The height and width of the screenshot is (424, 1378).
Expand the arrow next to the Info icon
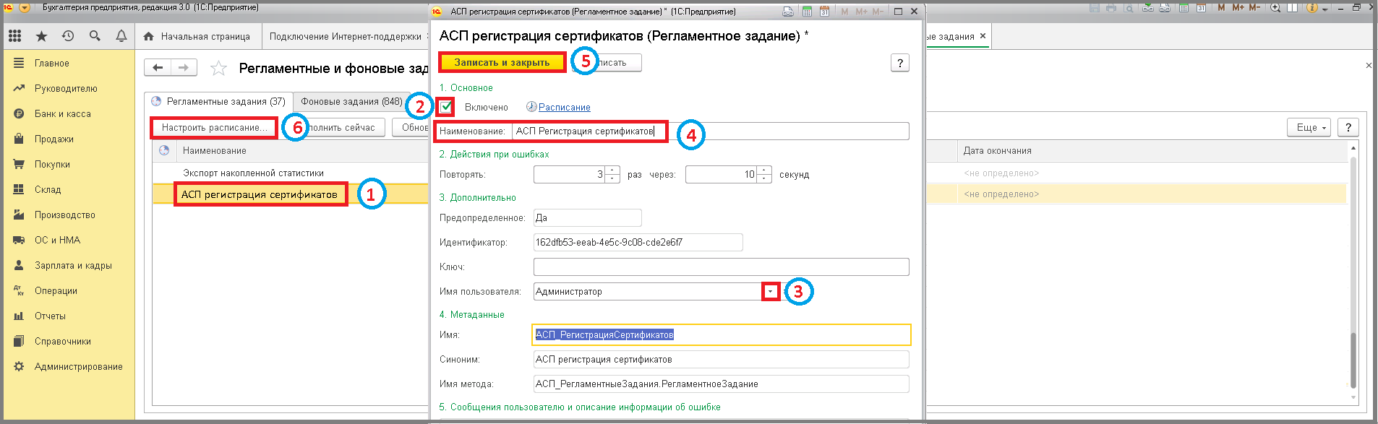tap(1324, 9)
